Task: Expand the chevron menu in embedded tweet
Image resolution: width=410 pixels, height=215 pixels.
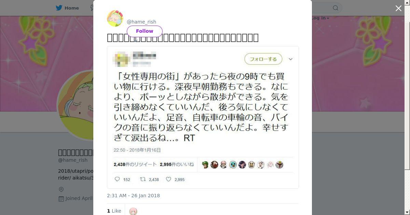Action: (x=290, y=59)
